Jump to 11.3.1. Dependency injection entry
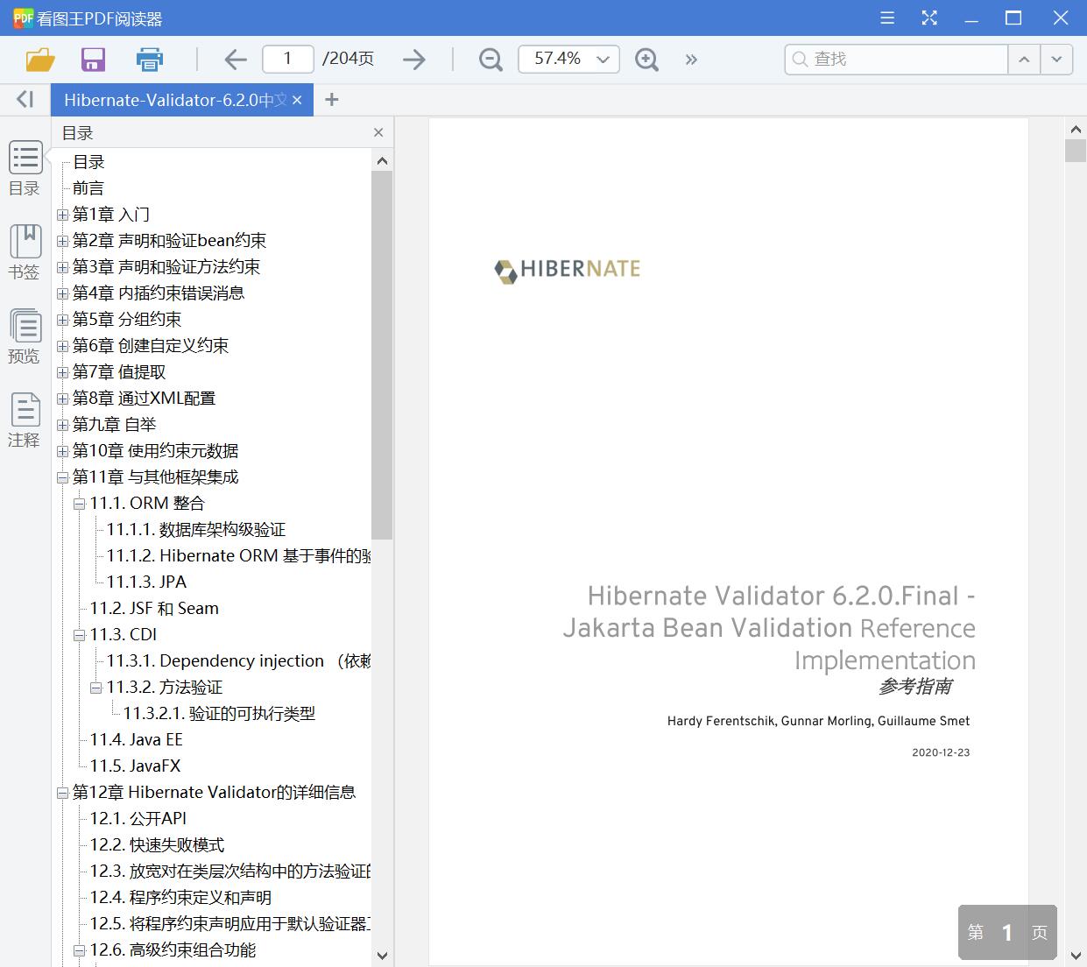The width and height of the screenshot is (1087, 967). click(x=238, y=661)
